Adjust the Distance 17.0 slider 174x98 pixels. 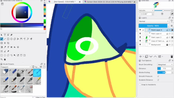(164, 68)
